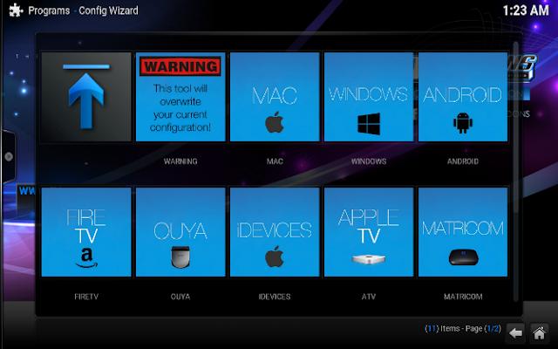Click the 'OUYA' caption label
The image size is (558, 349).
[180, 297]
